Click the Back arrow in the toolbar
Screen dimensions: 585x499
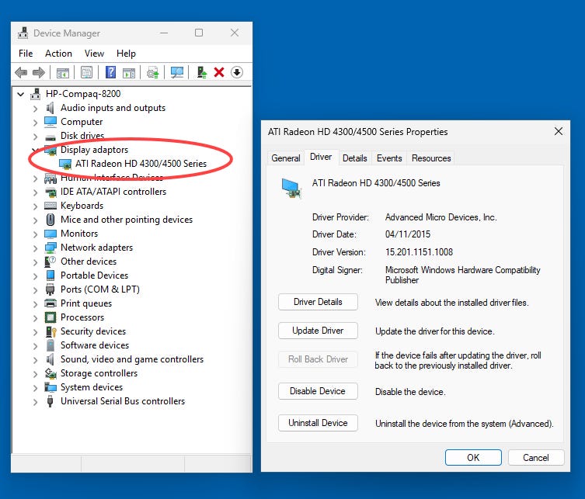pyautogui.click(x=20, y=72)
